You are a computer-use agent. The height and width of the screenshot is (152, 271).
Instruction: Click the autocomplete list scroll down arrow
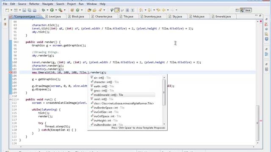pyautogui.click(x=164, y=124)
